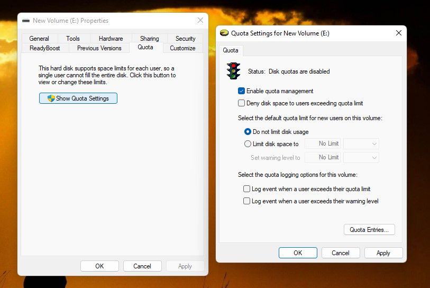Click the disk icon in Quota Settings title bar
Image resolution: width=430 pixels, height=288 pixels.
(224, 33)
